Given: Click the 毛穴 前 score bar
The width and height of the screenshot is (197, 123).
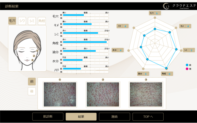Looking at the screenshot, I should pyautogui.click(x=85, y=15).
